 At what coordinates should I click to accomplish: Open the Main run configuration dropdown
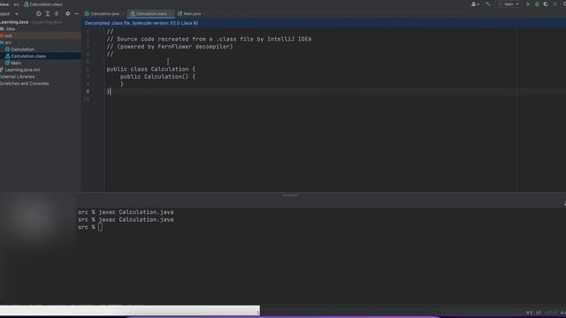(509, 4)
